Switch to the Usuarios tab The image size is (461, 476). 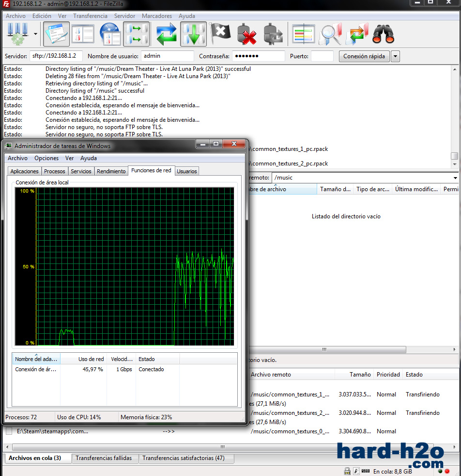[x=186, y=171]
